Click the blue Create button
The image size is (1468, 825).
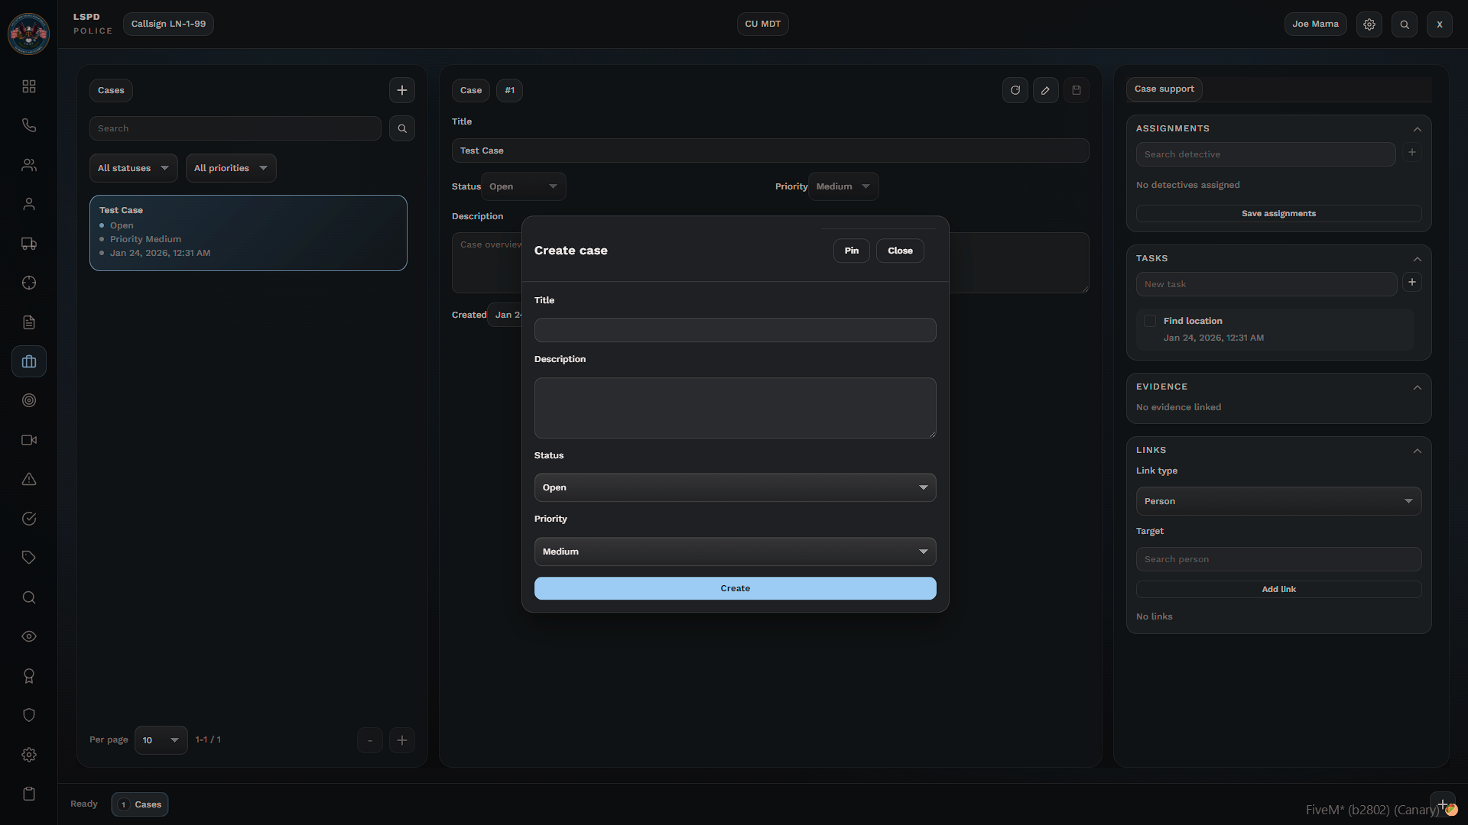(x=734, y=588)
